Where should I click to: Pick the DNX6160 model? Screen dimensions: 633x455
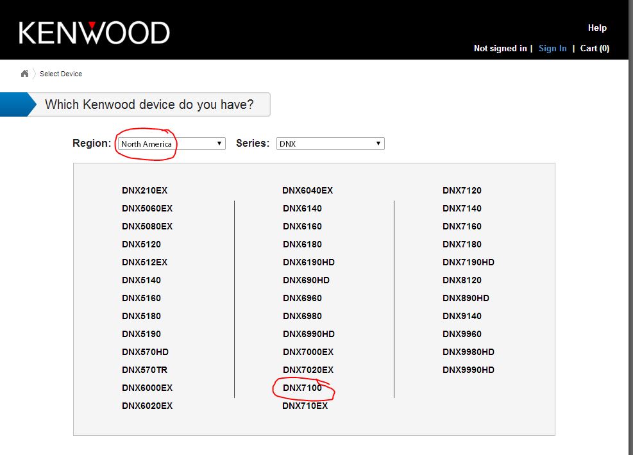302,226
